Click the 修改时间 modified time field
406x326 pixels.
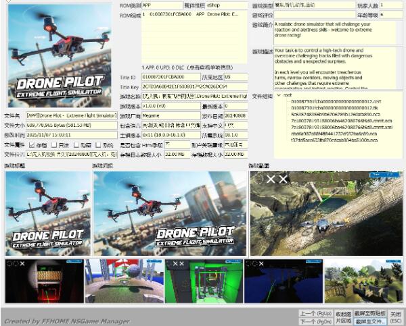click(72, 135)
